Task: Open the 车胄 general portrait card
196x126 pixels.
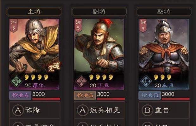Action: [164, 54]
